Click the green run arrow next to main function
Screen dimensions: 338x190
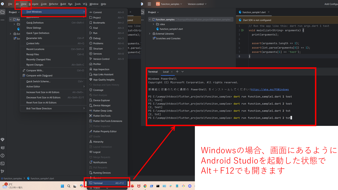243,30
